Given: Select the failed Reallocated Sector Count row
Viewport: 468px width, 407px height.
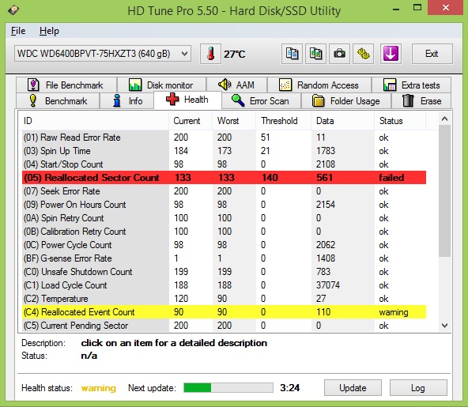Looking at the screenshot, I should click(224, 178).
